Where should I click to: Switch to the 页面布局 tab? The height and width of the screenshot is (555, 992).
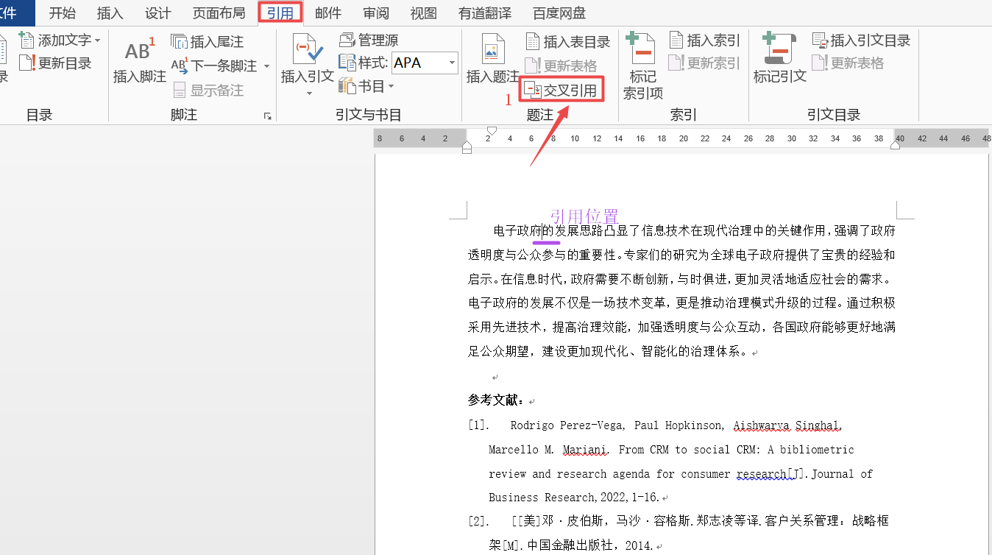[x=219, y=13]
